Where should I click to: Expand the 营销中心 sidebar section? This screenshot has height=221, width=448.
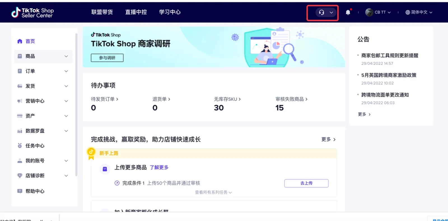pyautogui.click(x=43, y=101)
